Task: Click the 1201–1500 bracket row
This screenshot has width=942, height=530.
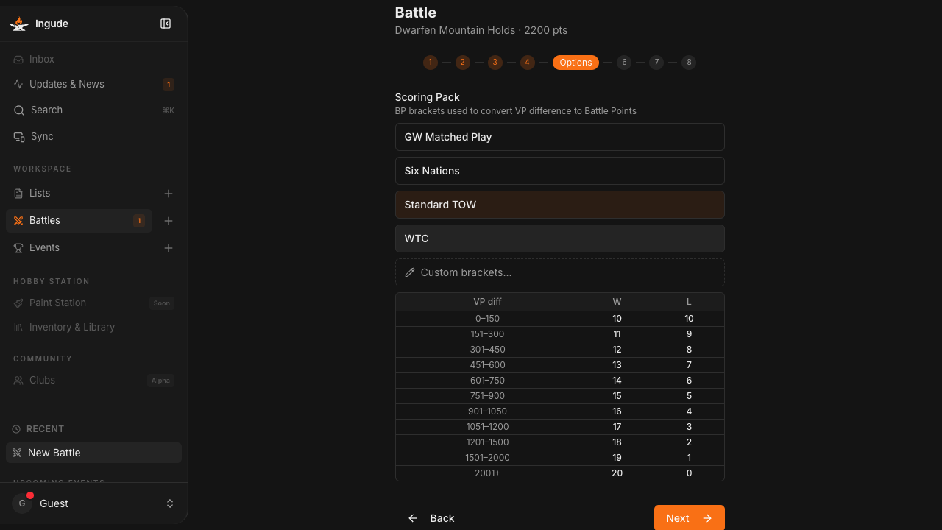Action: [x=560, y=442]
